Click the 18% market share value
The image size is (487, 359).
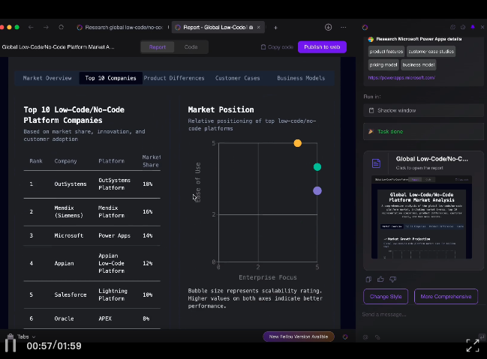[148, 184]
